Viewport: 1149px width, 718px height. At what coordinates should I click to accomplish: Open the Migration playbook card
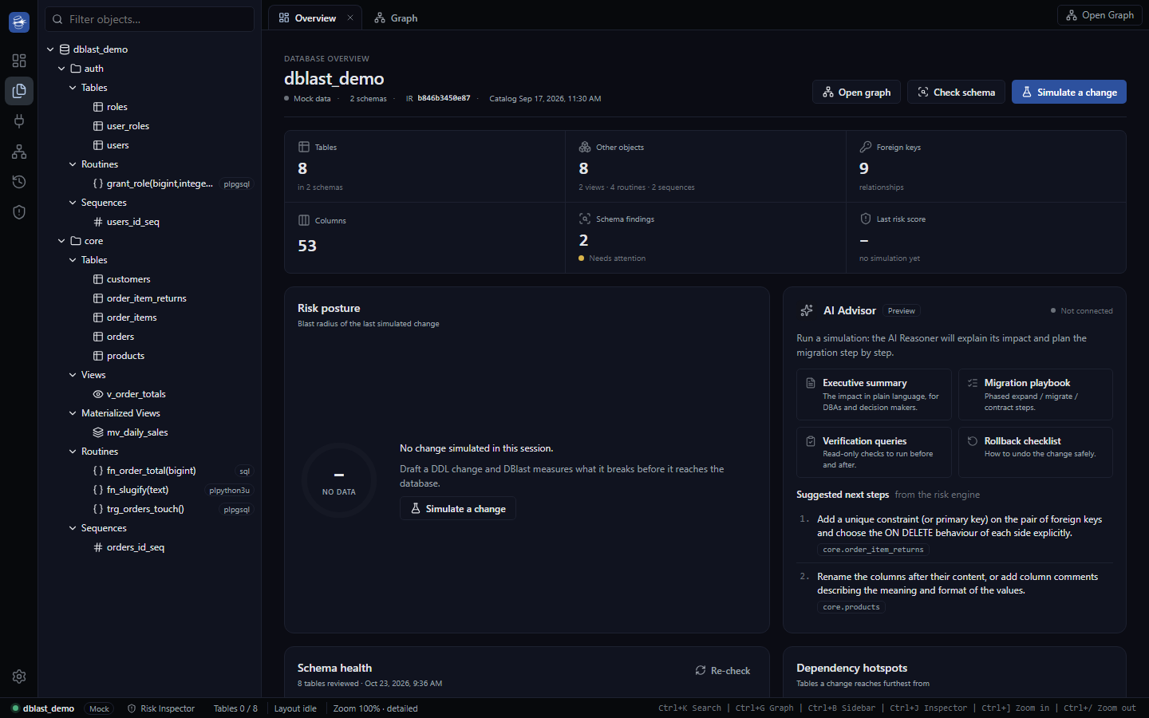1035,394
